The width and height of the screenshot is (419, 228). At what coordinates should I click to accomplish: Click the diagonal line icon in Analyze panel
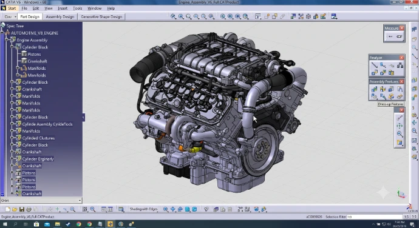click(x=375, y=65)
